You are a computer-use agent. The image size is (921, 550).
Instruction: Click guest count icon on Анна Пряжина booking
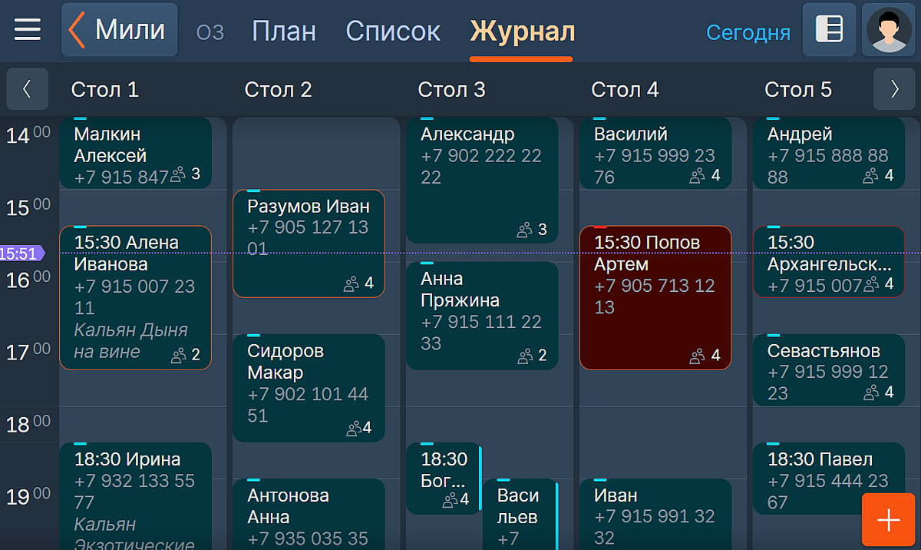click(526, 356)
